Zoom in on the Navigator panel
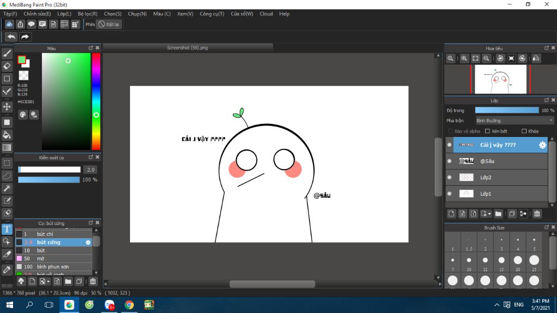The width and height of the screenshot is (557, 313). [464, 59]
